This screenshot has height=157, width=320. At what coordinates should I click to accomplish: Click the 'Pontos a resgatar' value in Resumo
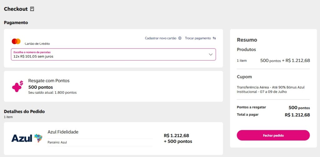click(299, 107)
